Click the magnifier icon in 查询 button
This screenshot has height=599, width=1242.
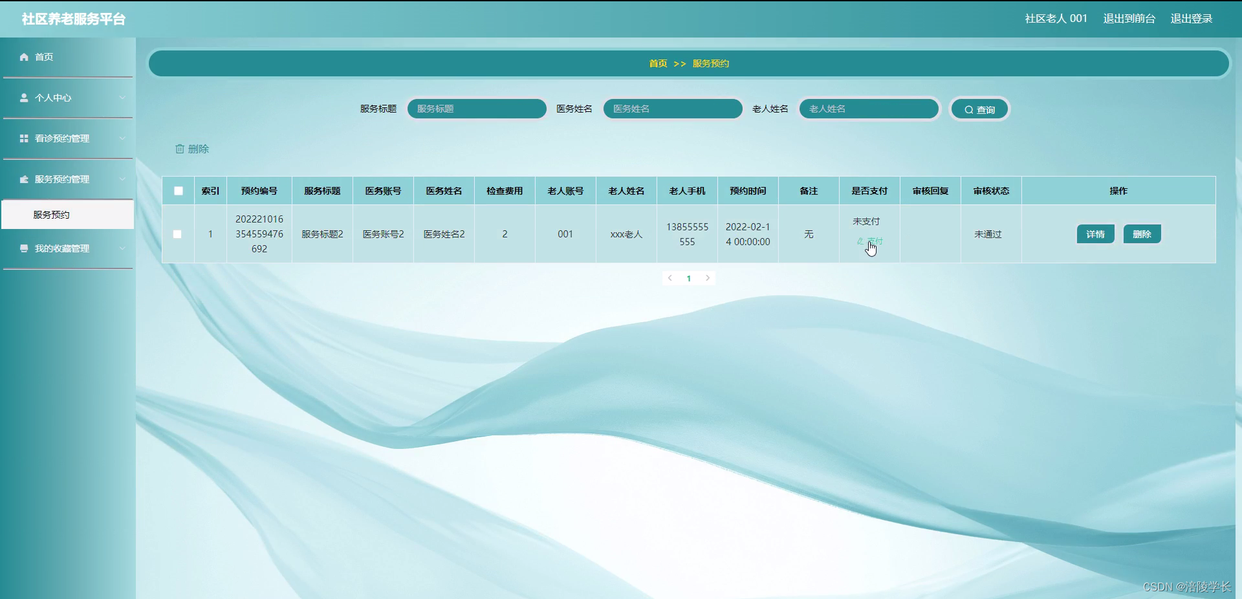(x=968, y=109)
